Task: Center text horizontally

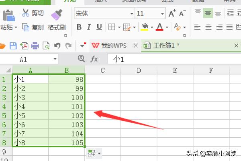Action: pyautogui.click(x=208, y=27)
